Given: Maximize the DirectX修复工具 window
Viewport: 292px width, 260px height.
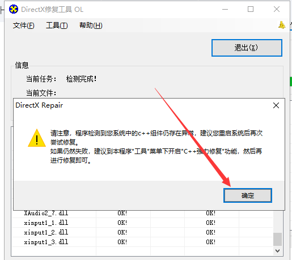Looking at the screenshot, I should coord(251,9).
